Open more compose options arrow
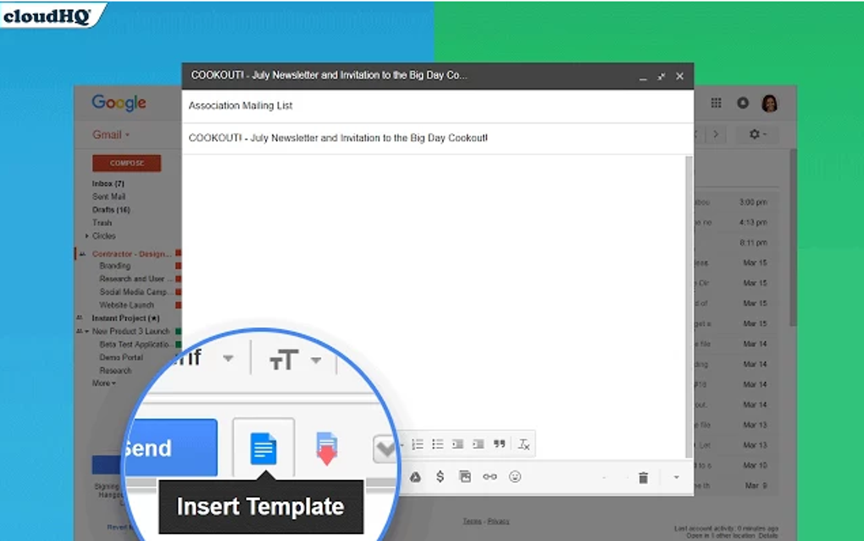Screen dimensions: 864x541 677,478
